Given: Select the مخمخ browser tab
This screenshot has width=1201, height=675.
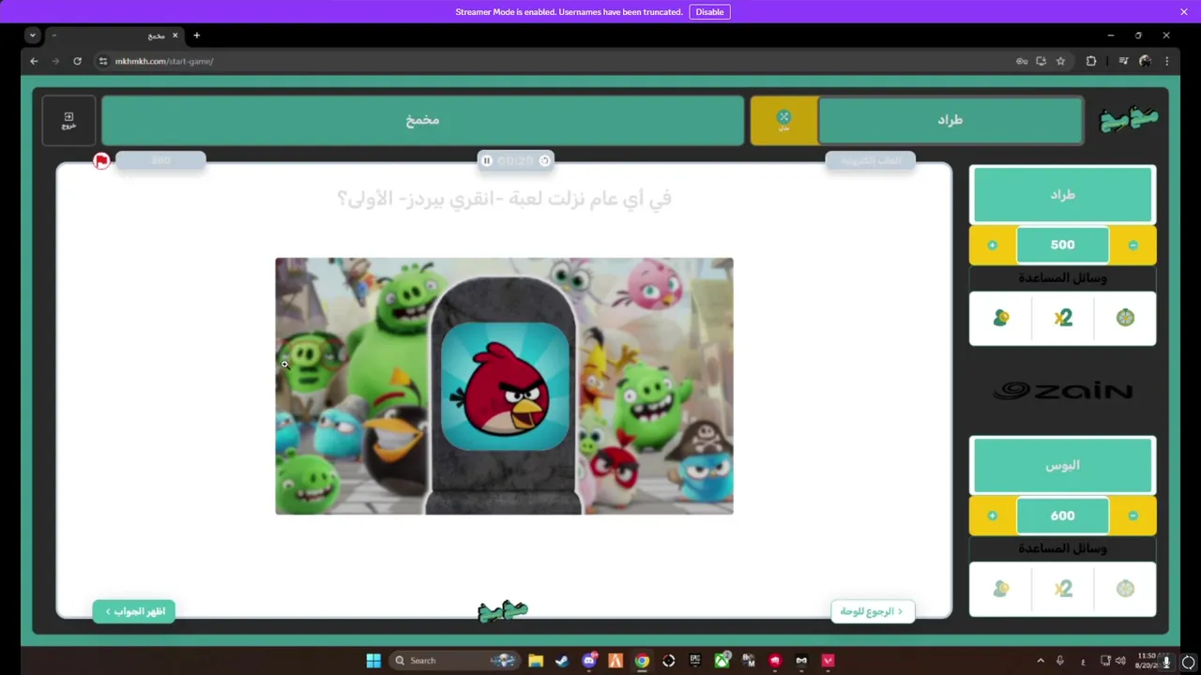Looking at the screenshot, I should pyautogui.click(x=113, y=36).
